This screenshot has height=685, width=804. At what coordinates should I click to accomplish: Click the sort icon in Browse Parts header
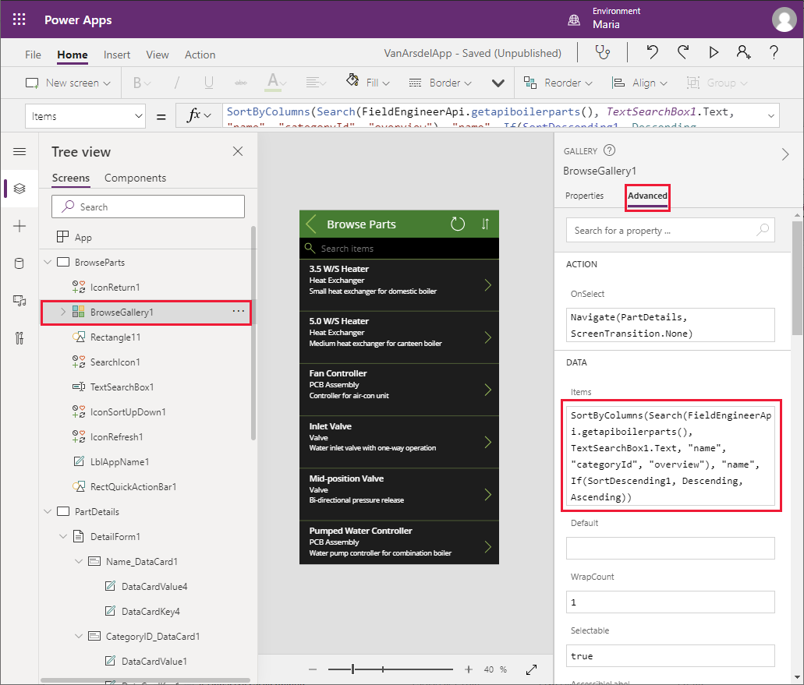[x=485, y=224]
